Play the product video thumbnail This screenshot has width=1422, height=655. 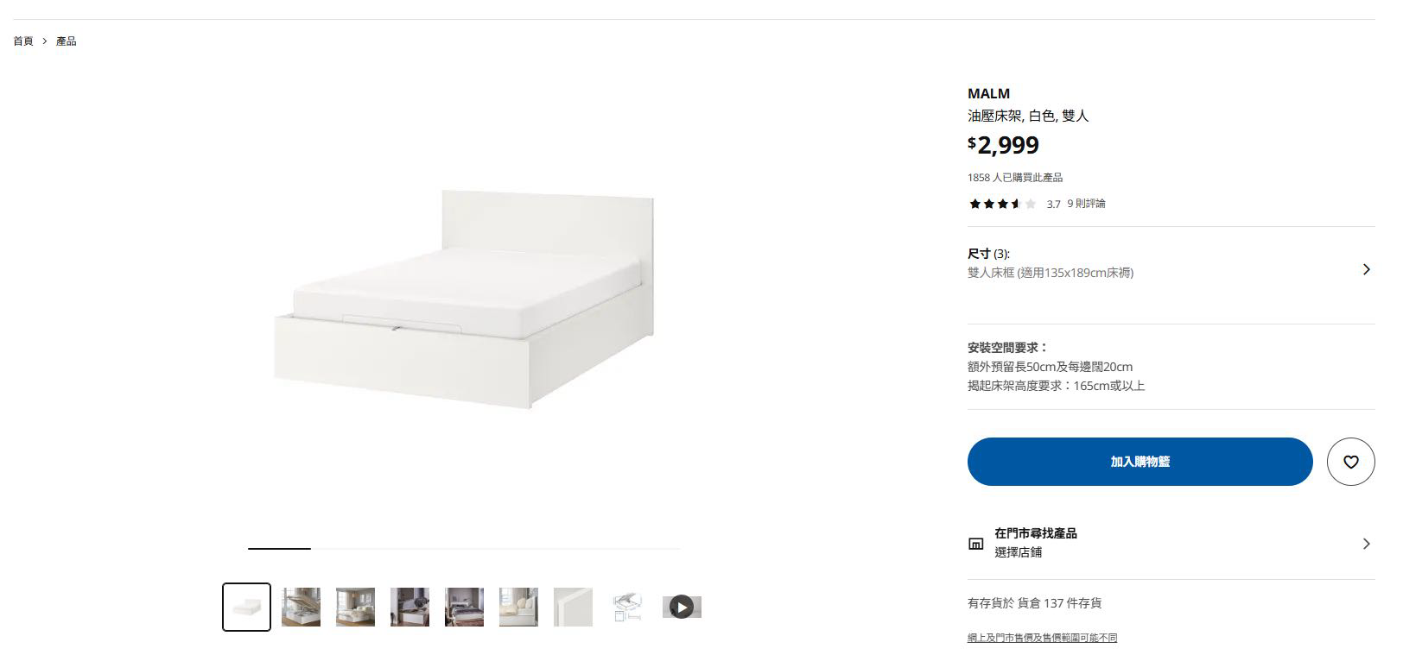682,607
